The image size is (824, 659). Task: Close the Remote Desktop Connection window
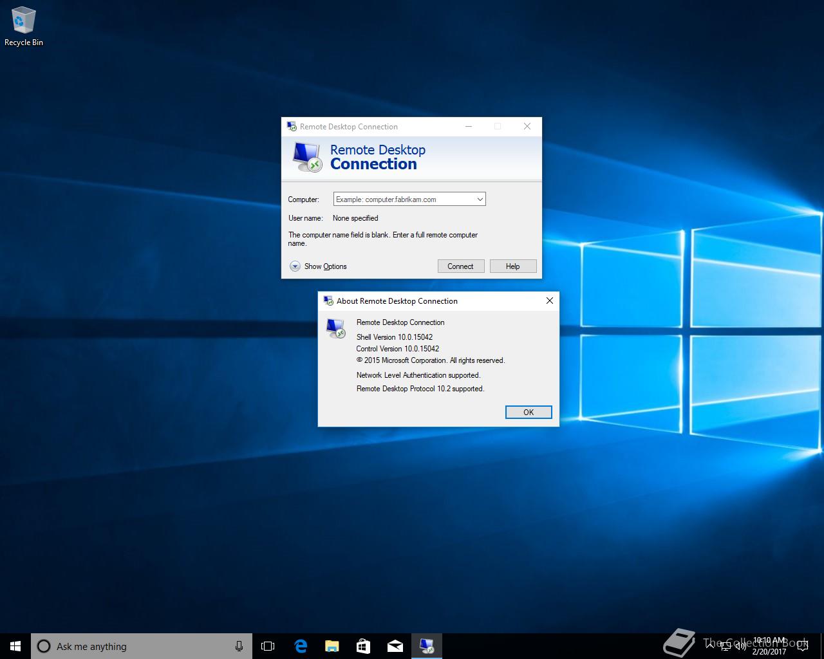[x=527, y=126]
